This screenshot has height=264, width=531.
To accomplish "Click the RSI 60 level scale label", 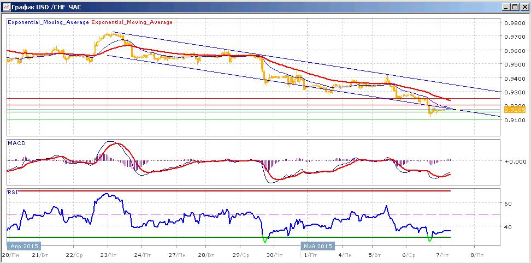I will click(508, 203).
